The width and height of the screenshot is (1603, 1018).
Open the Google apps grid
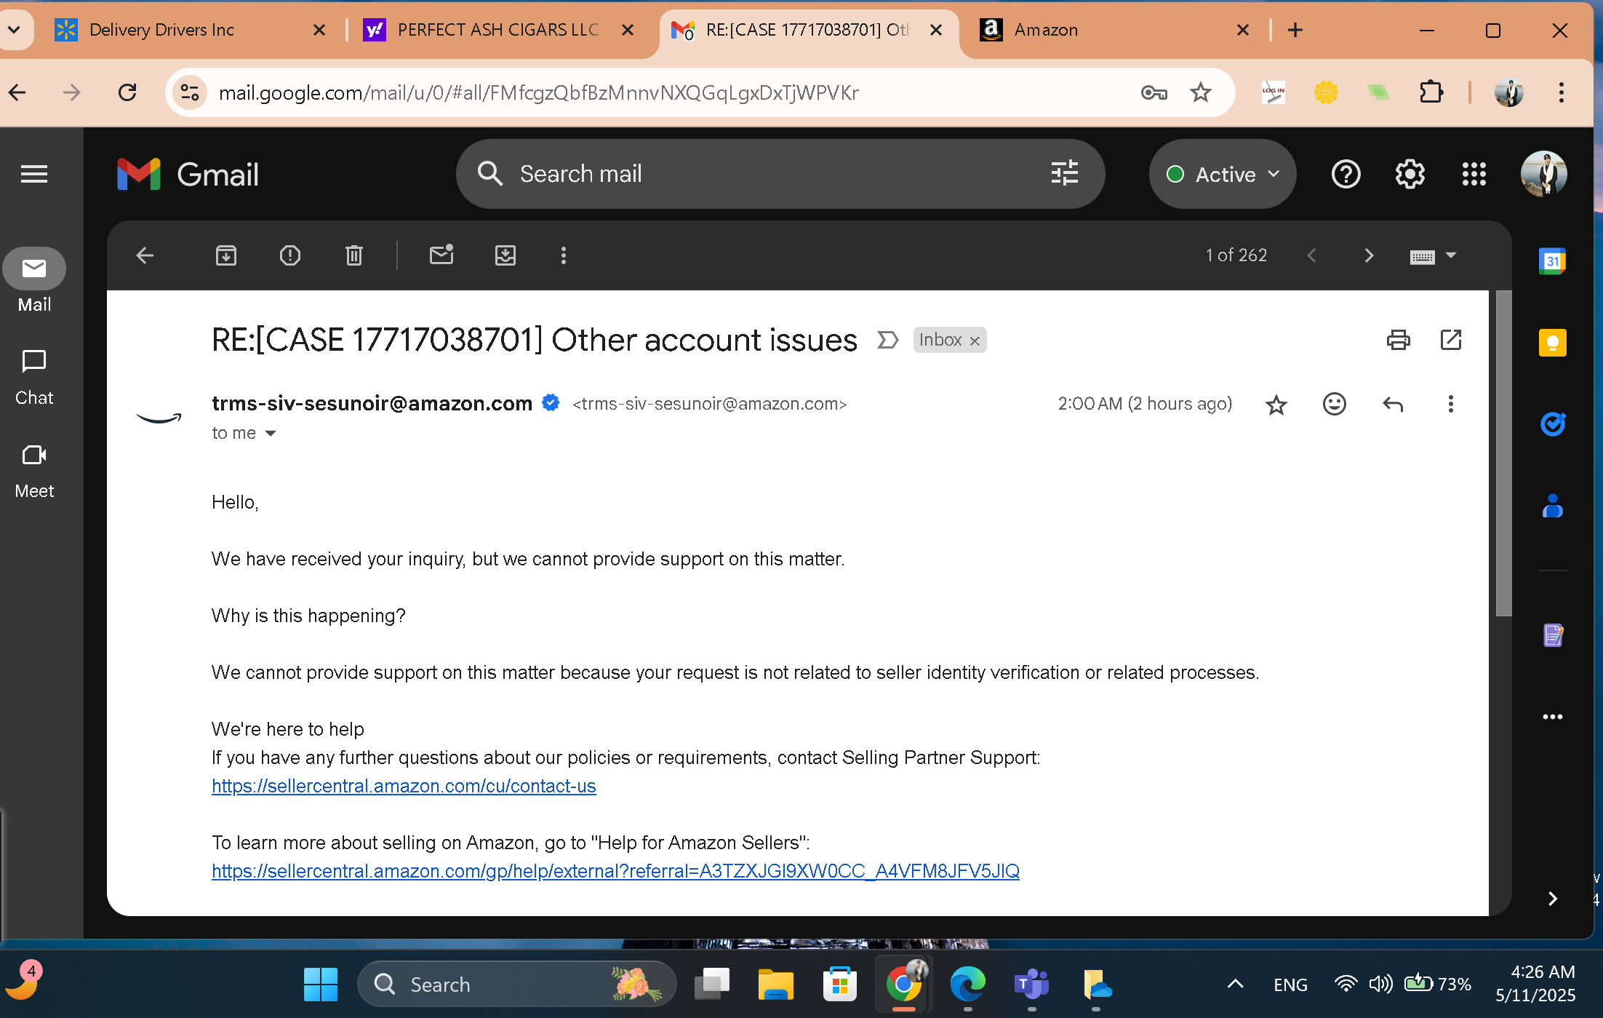point(1474,175)
